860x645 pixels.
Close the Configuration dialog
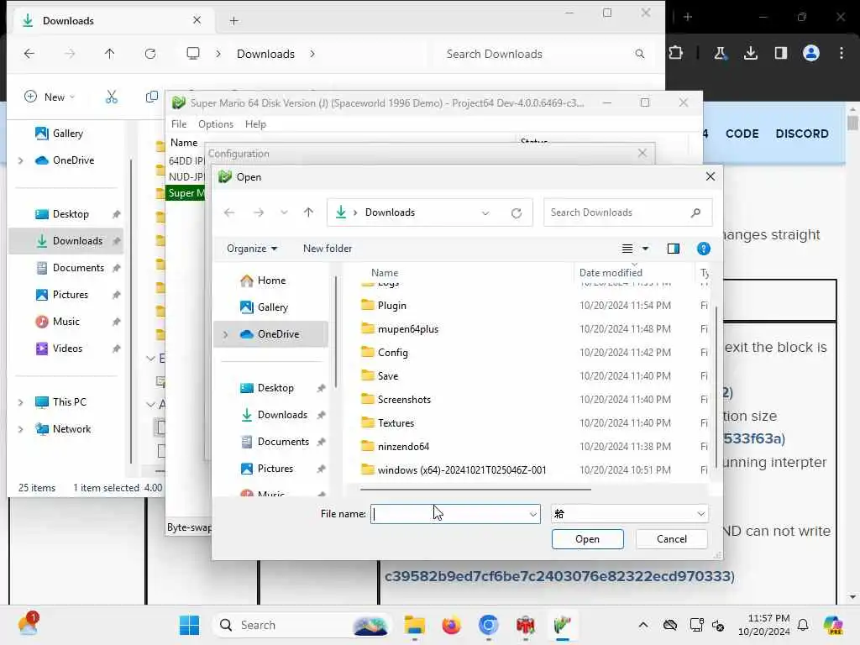click(642, 154)
